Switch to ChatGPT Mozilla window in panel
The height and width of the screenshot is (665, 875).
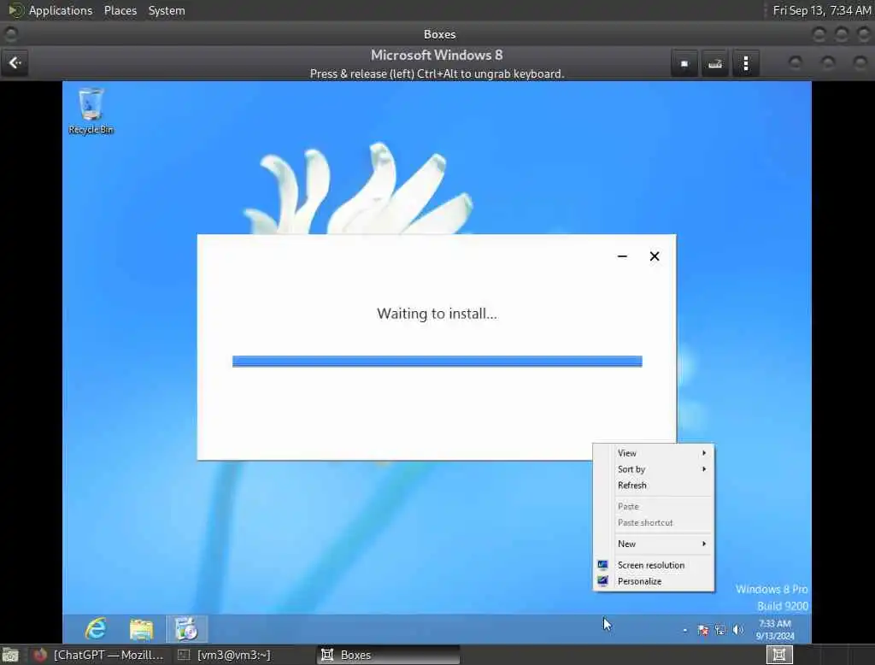click(x=99, y=655)
